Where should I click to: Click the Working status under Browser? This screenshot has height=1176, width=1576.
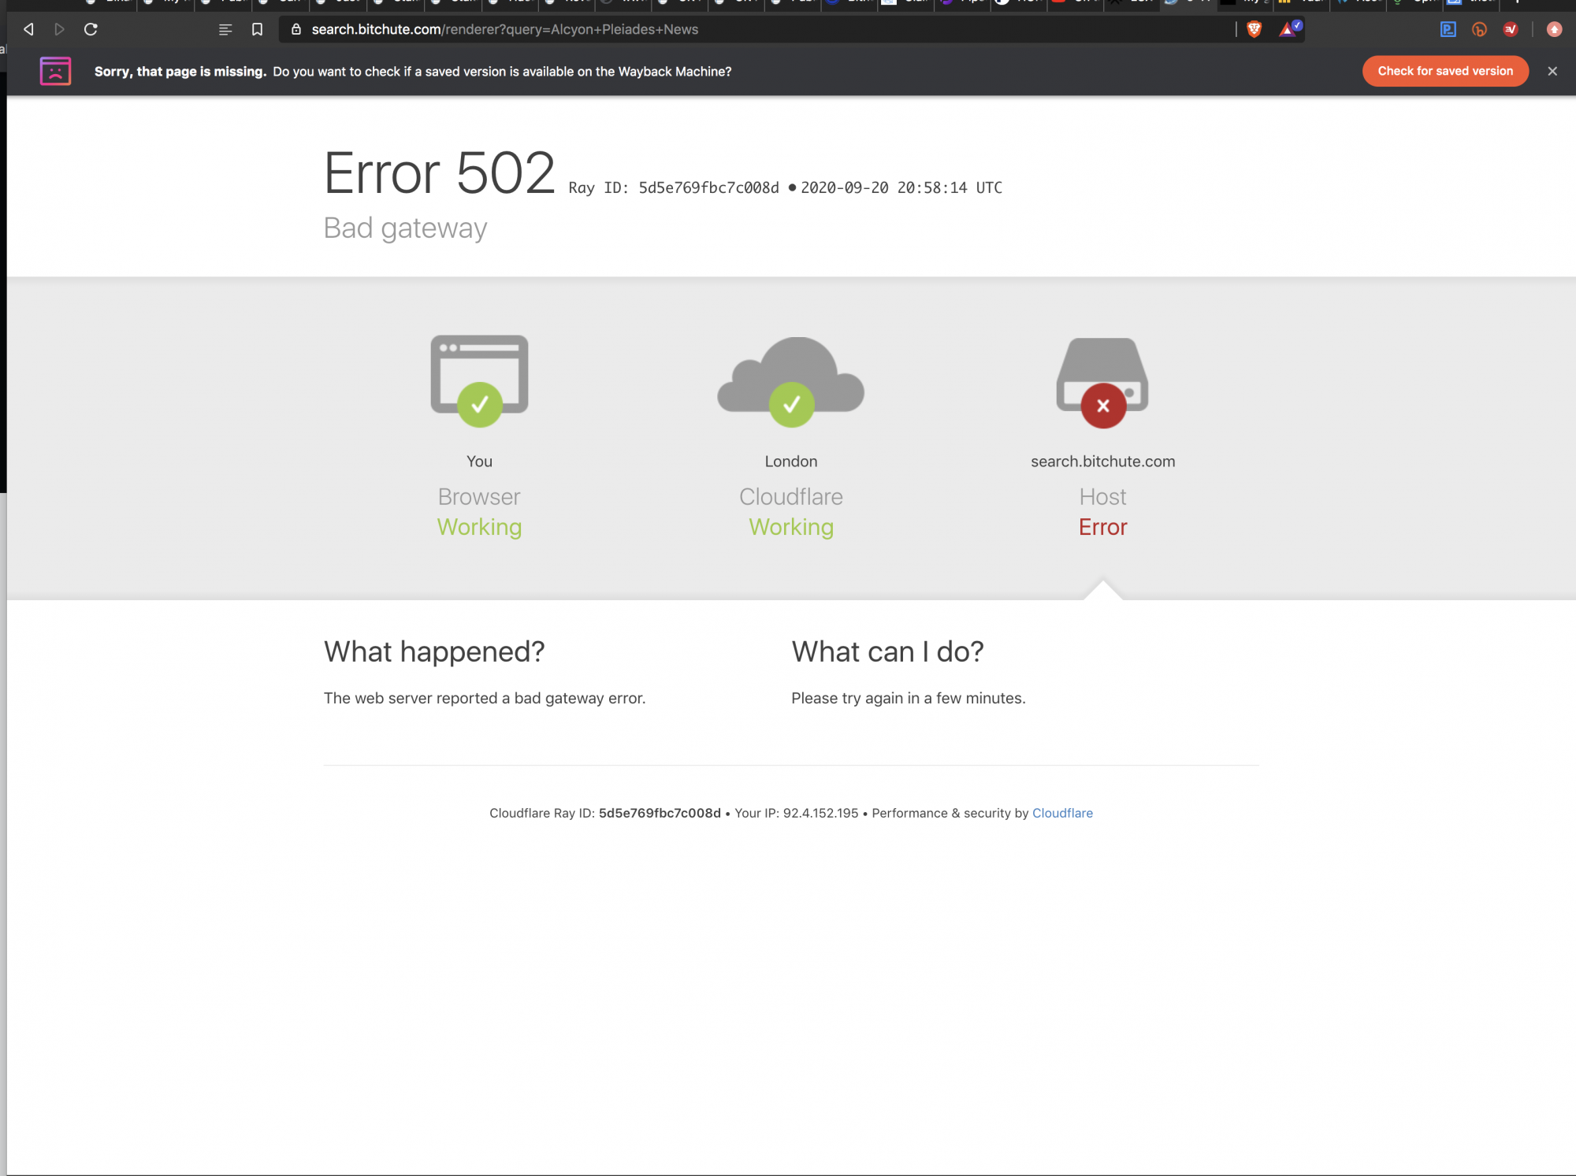point(479,527)
